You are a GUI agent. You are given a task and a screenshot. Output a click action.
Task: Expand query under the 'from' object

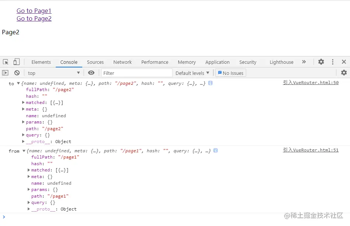click(x=29, y=202)
